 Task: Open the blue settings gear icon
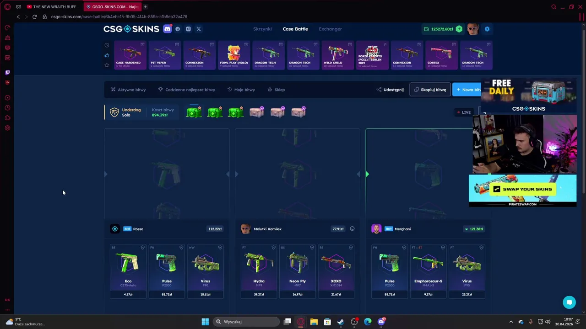487,29
